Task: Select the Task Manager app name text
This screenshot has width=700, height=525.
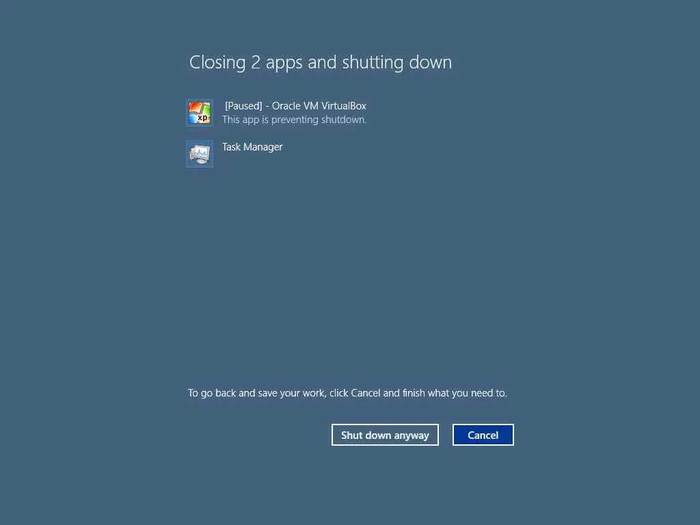Action: coord(252,147)
